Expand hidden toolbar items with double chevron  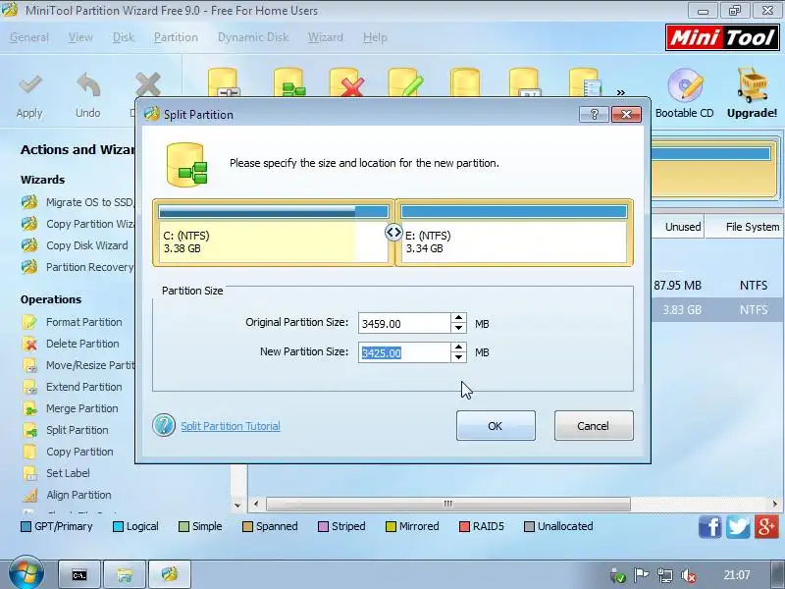(621, 92)
